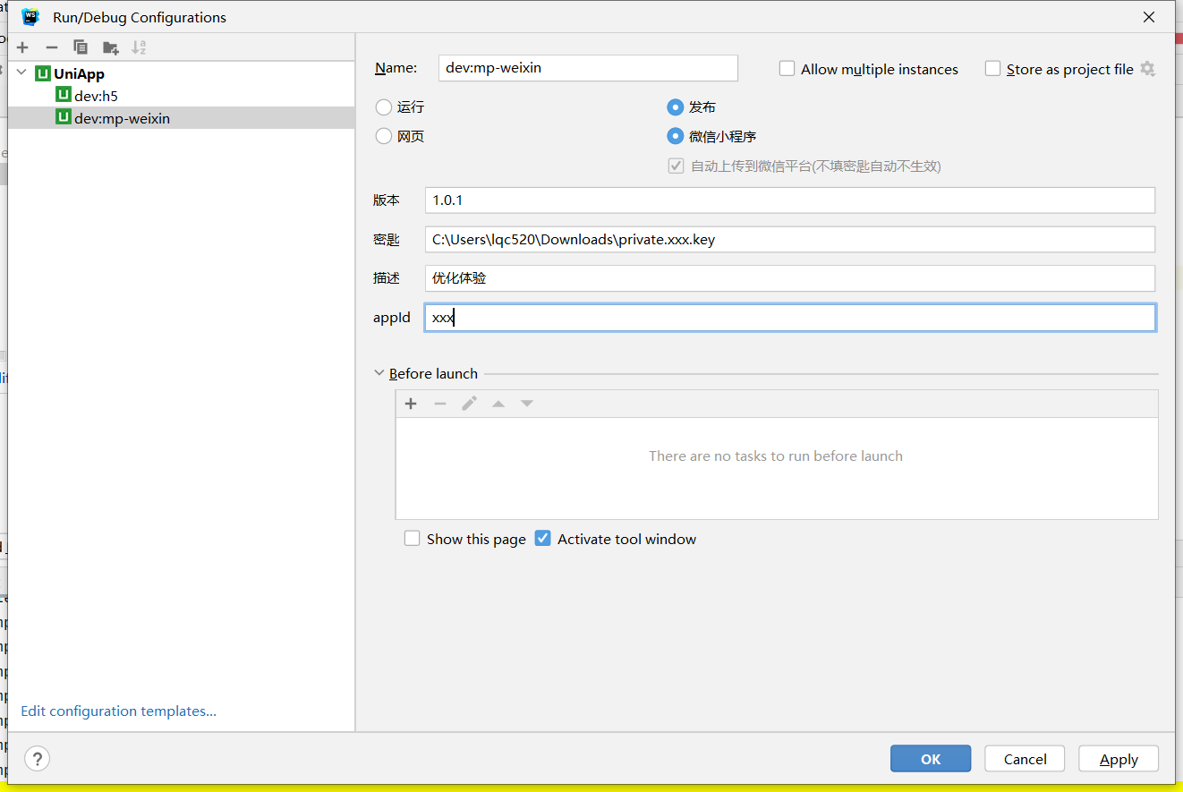
Task: Select dev:mp-weixin configuration
Action: pos(182,117)
